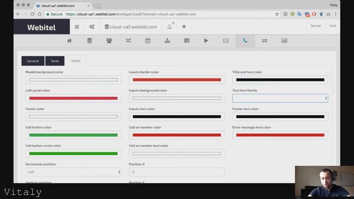The image size is (354, 199).
Task: Open the sitemap hierarchy navigation icon
Action: click(x=167, y=40)
